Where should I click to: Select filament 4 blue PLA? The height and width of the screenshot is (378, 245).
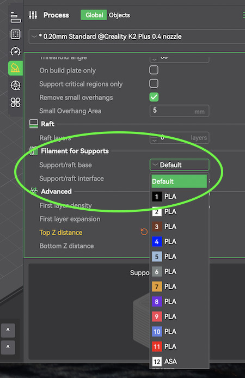tap(179, 241)
